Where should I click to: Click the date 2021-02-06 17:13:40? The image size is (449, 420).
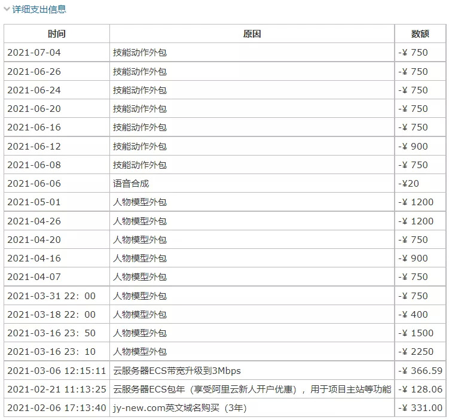coord(57,407)
